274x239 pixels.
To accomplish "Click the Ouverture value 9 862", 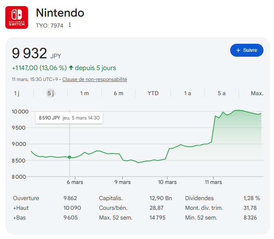I will [x=70, y=198].
